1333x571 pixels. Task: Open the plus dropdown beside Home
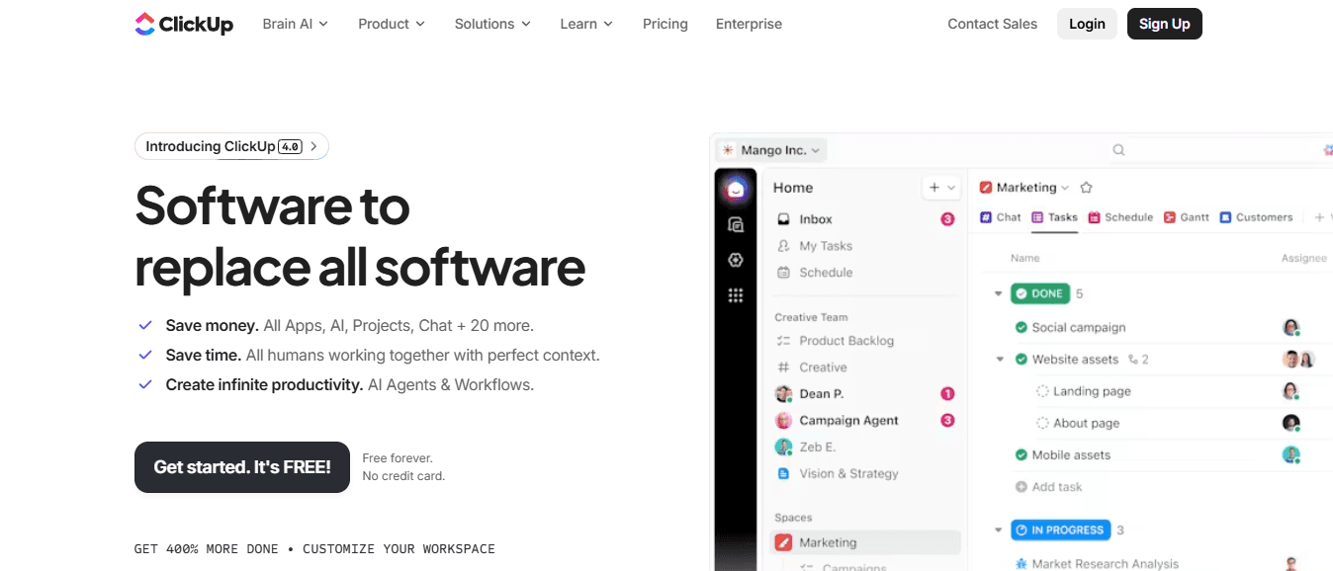pyautogui.click(x=941, y=188)
